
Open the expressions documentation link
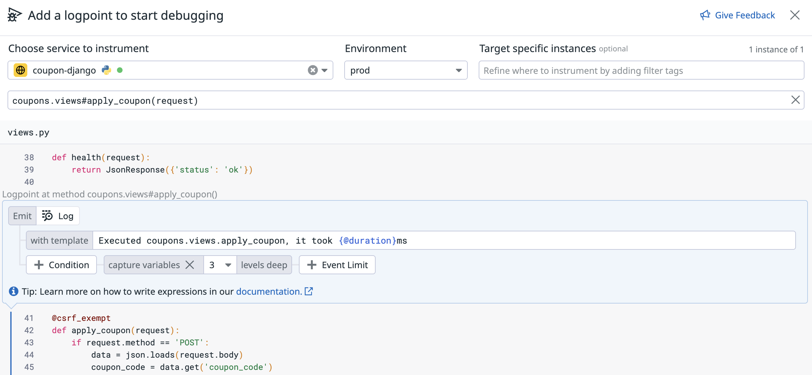(270, 292)
